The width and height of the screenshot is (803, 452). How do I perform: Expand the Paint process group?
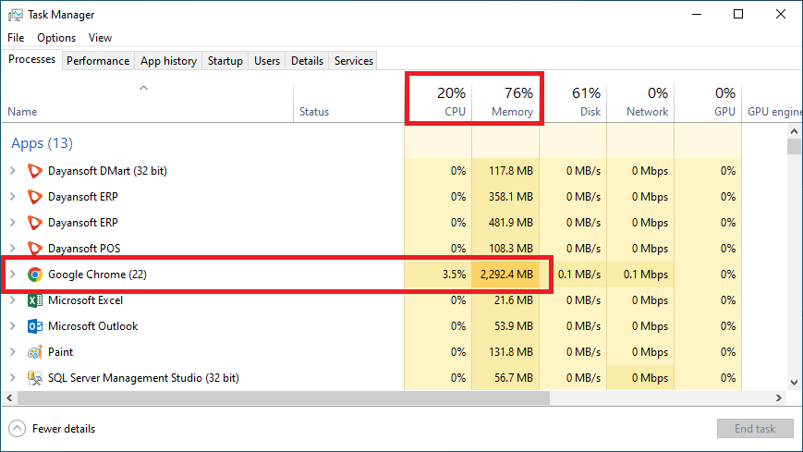(13, 352)
